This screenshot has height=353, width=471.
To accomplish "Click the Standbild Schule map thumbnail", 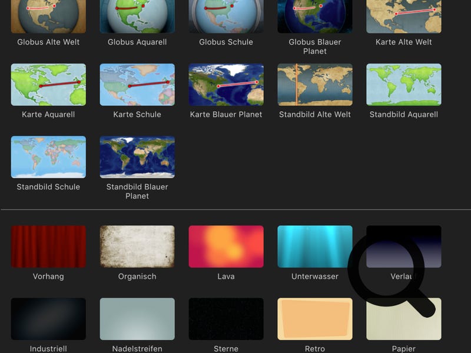I will click(48, 157).
